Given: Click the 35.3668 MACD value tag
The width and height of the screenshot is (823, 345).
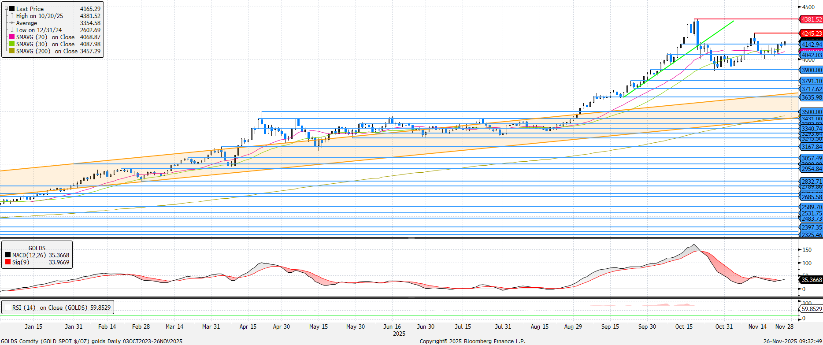Looking at the screenshot, I should (x=811, y=280).
